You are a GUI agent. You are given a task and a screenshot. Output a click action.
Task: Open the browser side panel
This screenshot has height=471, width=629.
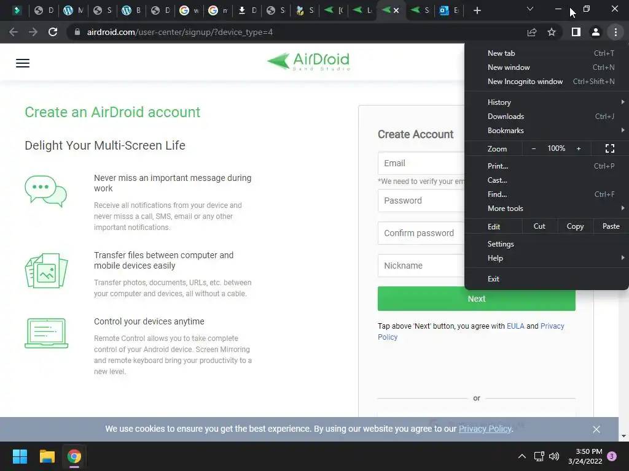coord(576,32)
